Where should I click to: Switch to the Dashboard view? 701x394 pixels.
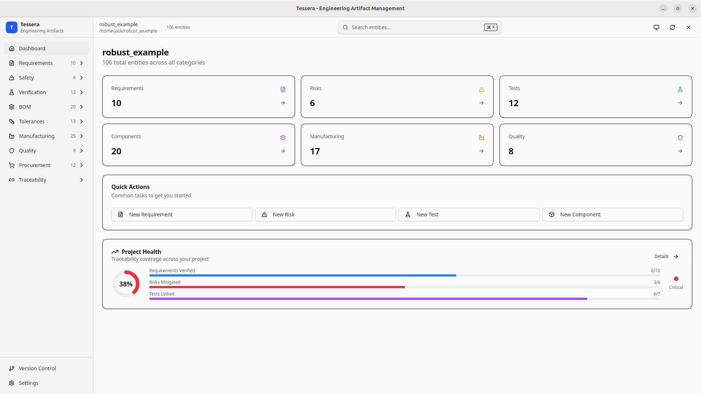tap(32, 48)
